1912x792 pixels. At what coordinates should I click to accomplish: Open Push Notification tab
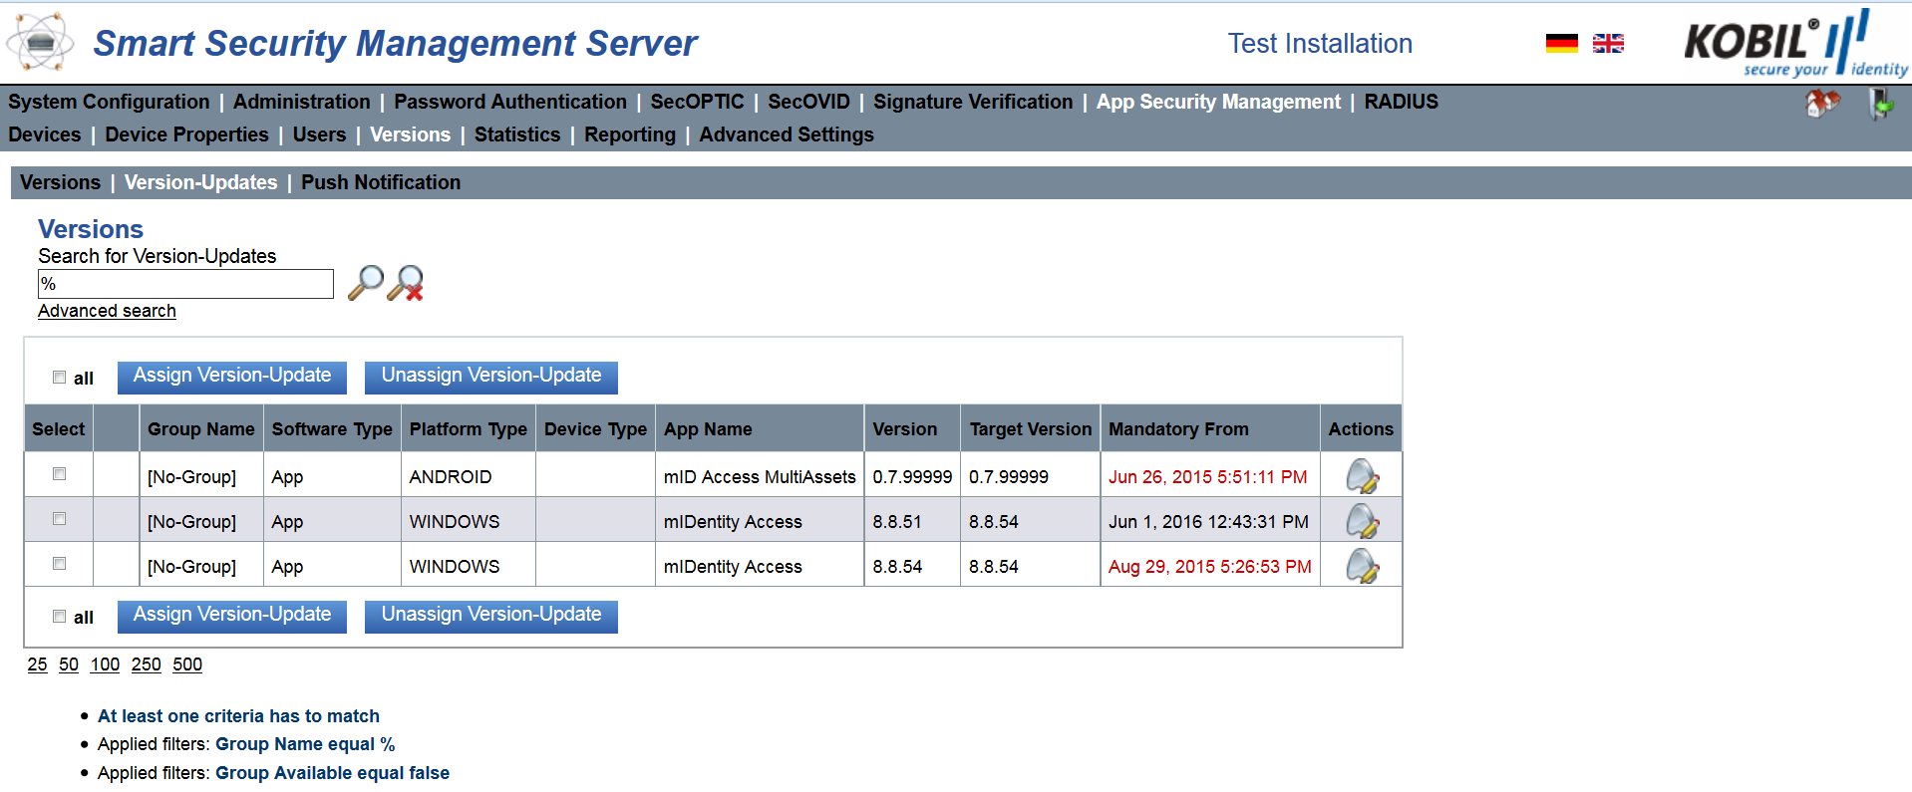(381, 182)
